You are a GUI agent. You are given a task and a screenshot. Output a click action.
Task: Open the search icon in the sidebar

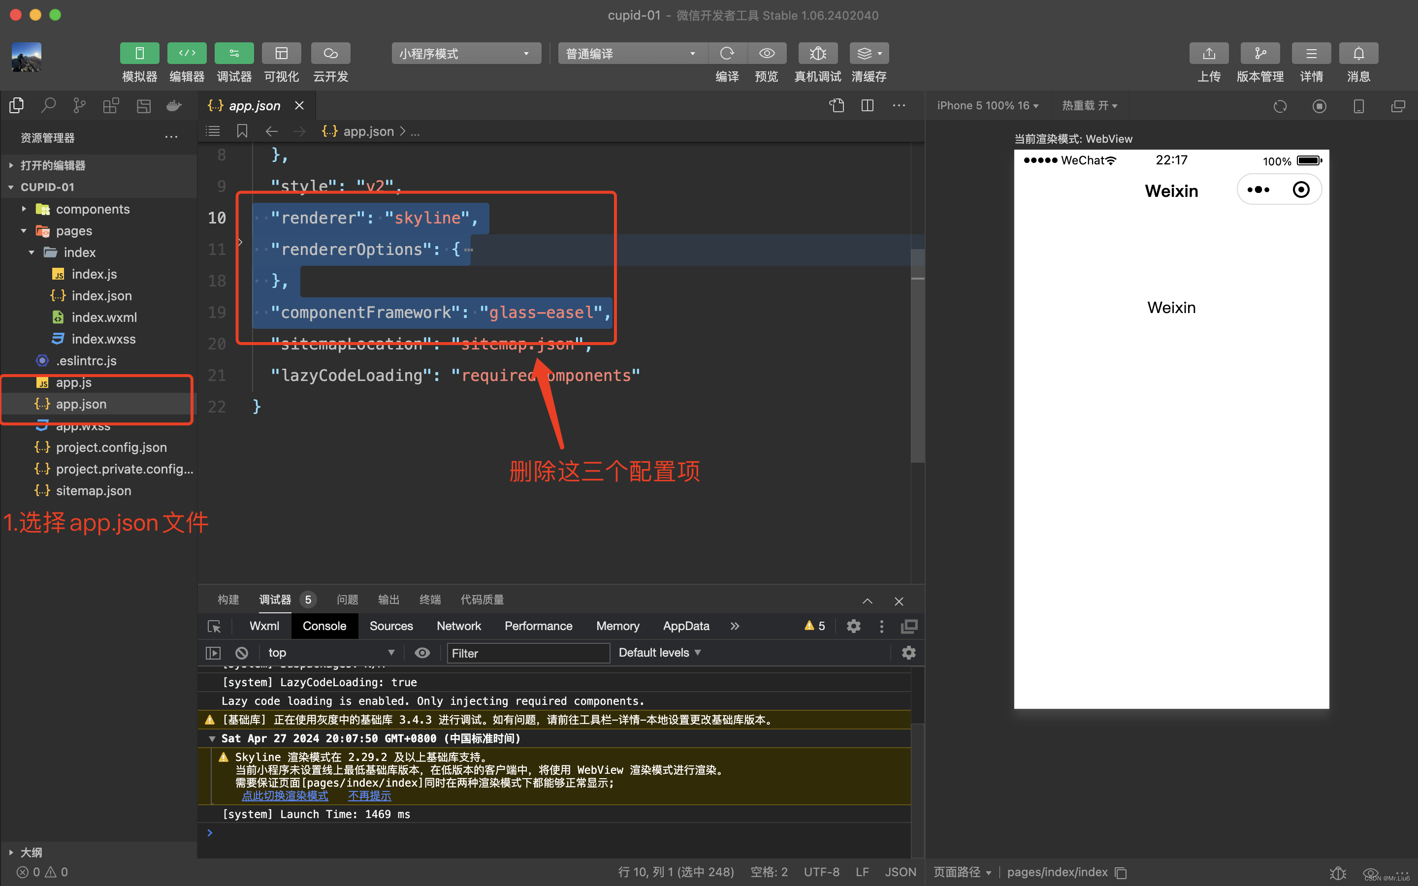tap(48, 105)
